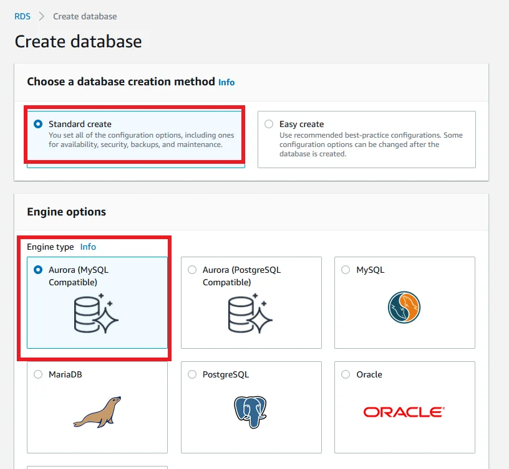The height and width of the screenshot is (469, 509).
Task: Click the 'Create database' page title
Action: click(78, 42)
